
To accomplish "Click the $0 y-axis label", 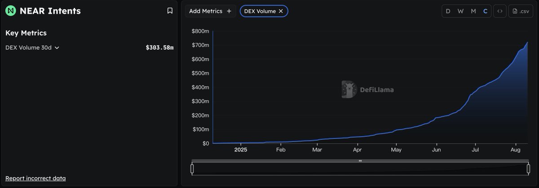I will (x=206, y=144).
